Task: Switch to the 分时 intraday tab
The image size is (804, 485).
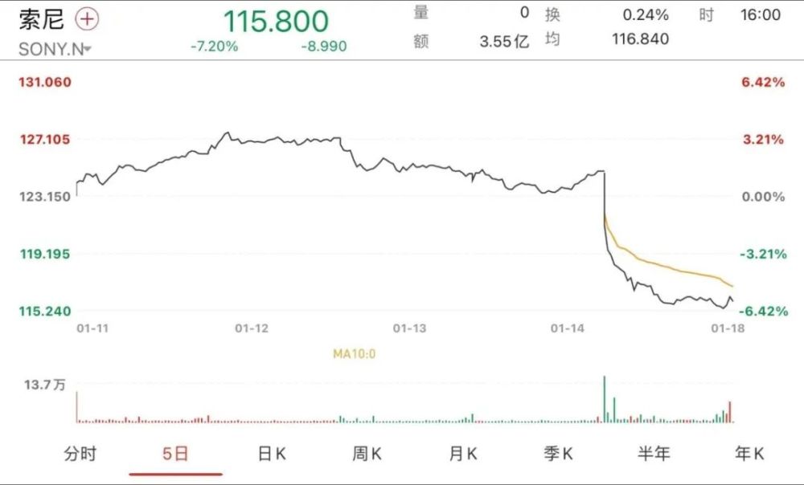Action: point(81,454)
